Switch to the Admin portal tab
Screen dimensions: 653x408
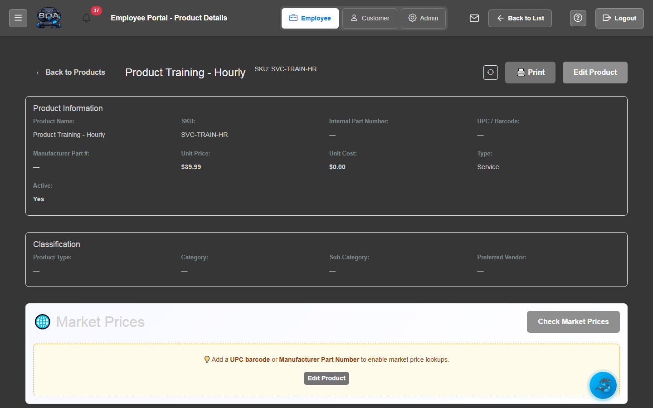pyautogui.click(x=423, y=18)
